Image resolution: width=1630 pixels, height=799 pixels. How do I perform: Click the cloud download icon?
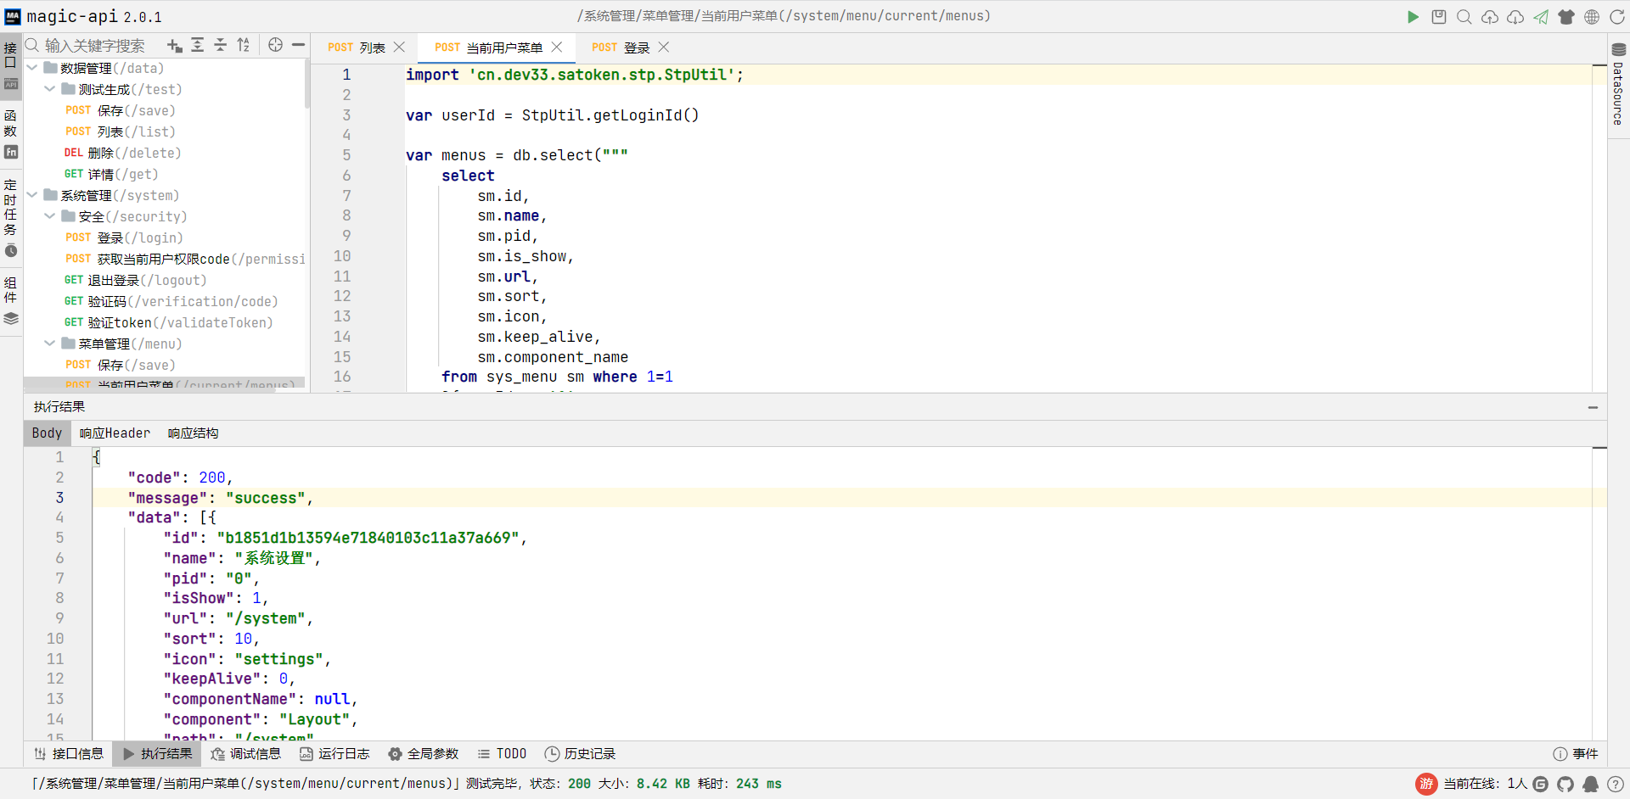tap(1515, 17)
